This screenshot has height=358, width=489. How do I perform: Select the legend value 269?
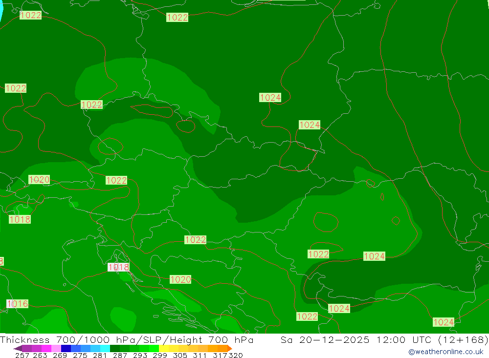pyautogui.click(x=60, y=356)
